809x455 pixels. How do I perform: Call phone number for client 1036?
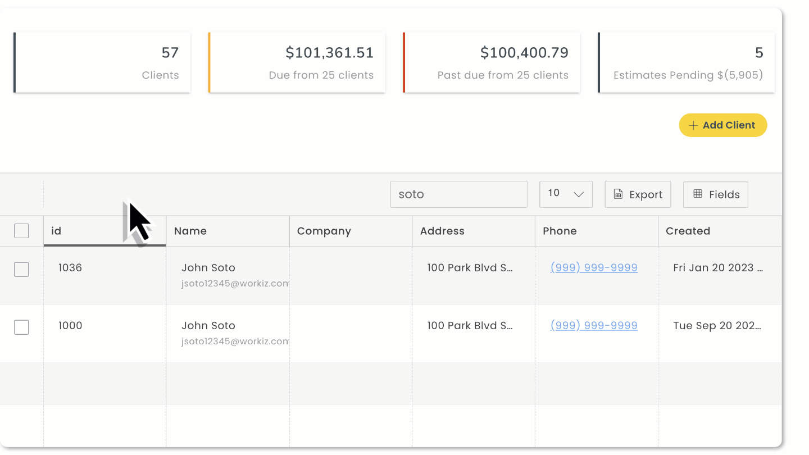594,268
